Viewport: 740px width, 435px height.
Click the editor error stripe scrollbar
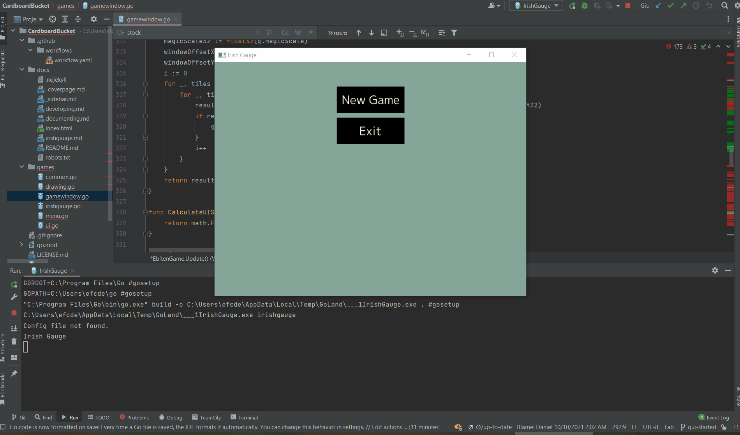pyautogui.click(x=730, y=156)
